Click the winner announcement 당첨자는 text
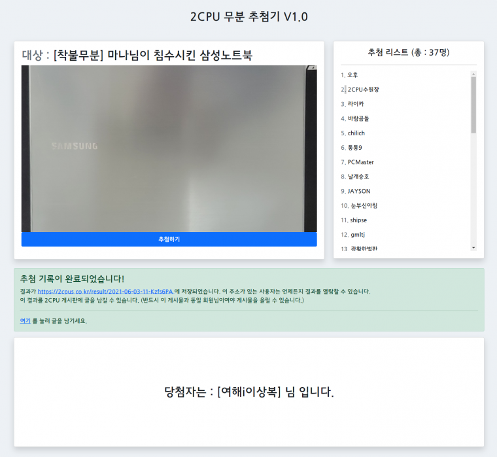Viewport: 497px width, 457px height. click(248, 392)
